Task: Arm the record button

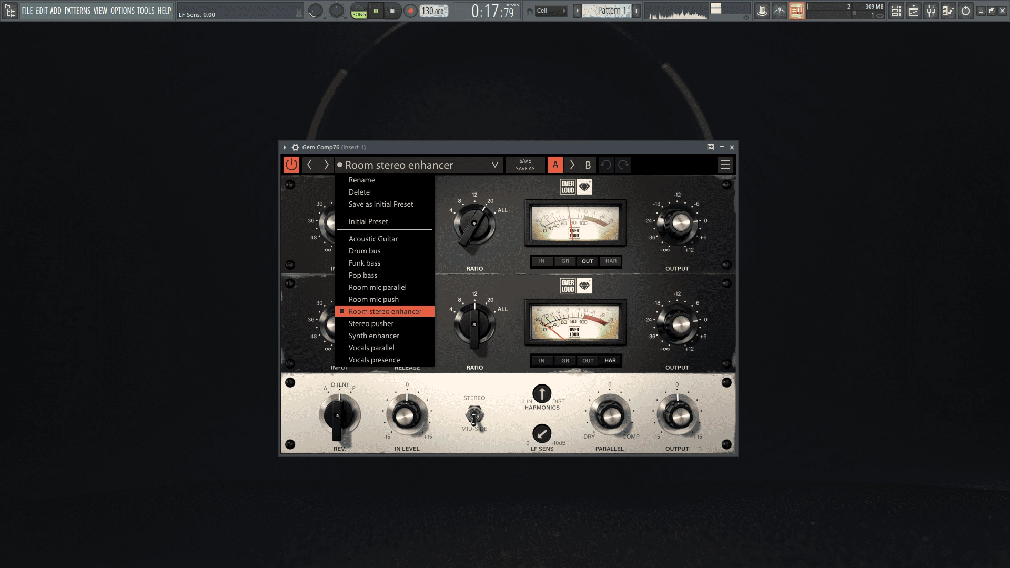Action: tap(410, 11)
